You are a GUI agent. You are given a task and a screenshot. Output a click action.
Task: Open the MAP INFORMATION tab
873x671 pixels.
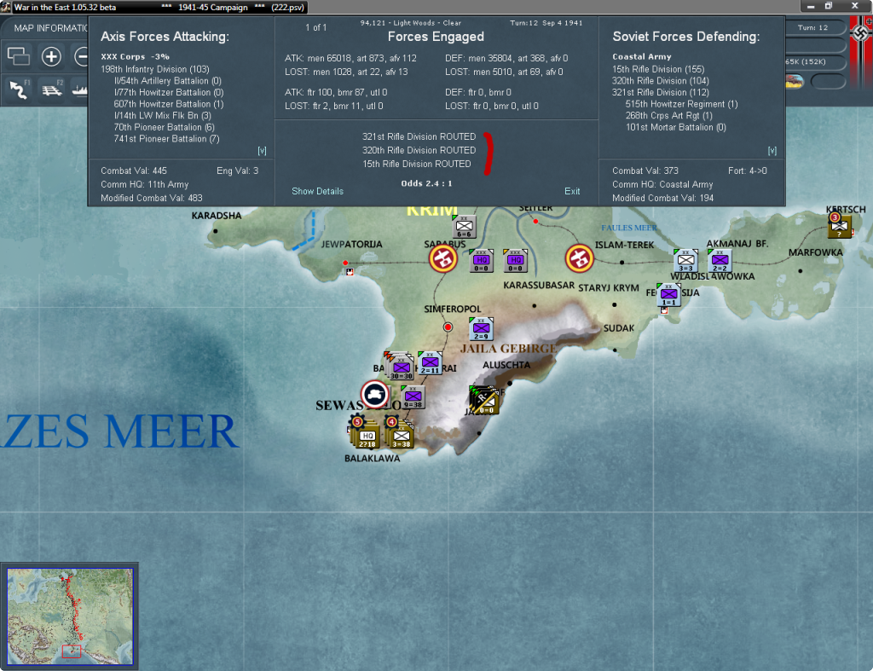[50, 28]
